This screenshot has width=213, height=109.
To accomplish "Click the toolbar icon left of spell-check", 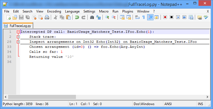I will (200, 17).
